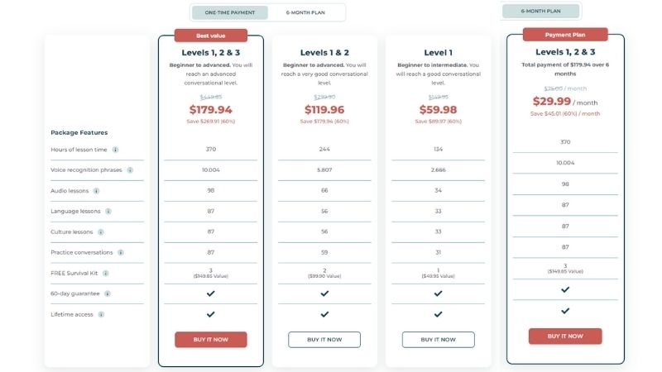
Task: Click the Level 1 package heading
Action: click(439, 53)
